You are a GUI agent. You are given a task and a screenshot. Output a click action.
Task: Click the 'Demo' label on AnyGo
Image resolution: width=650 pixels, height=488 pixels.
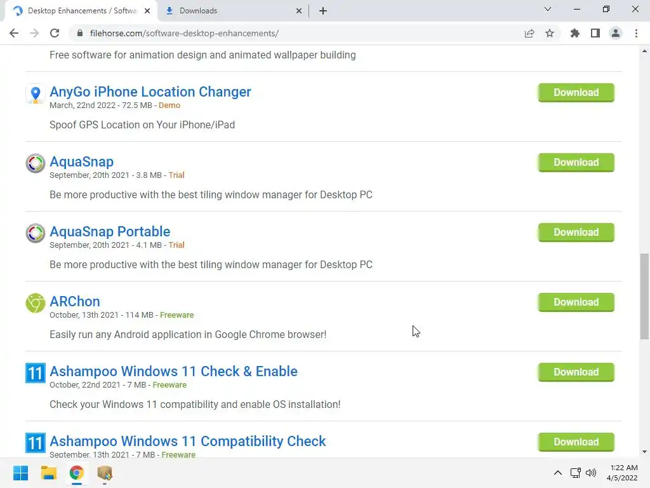click(x=169, y=105)
